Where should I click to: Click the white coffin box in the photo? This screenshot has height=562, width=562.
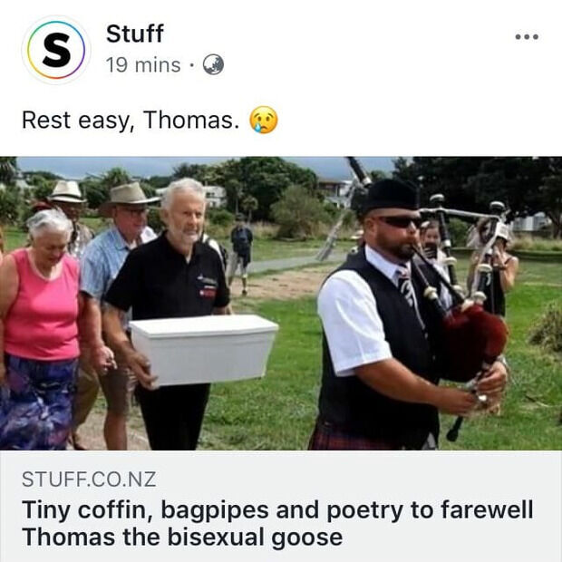coord(204,350)
